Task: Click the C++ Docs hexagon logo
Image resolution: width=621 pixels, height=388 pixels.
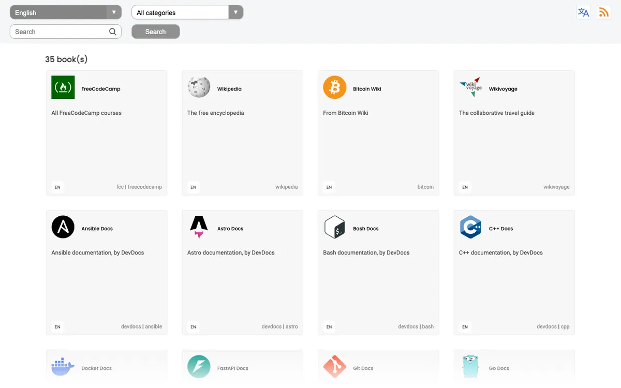Action: (470, 227)
